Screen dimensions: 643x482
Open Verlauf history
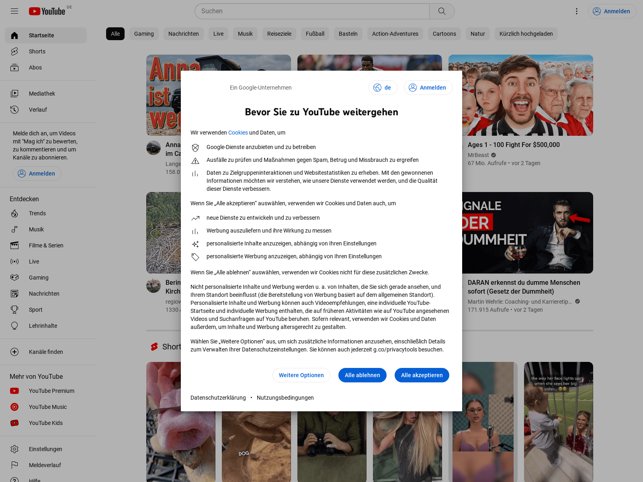tap(46, 110)
